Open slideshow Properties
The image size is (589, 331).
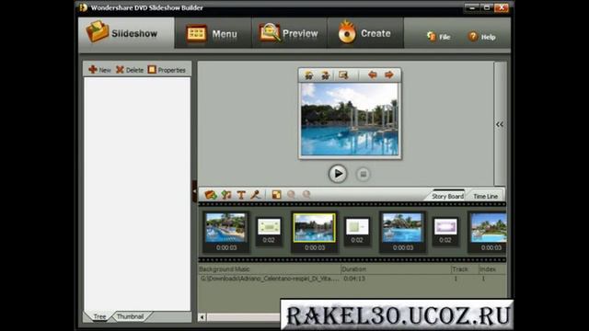coord(167,70)
